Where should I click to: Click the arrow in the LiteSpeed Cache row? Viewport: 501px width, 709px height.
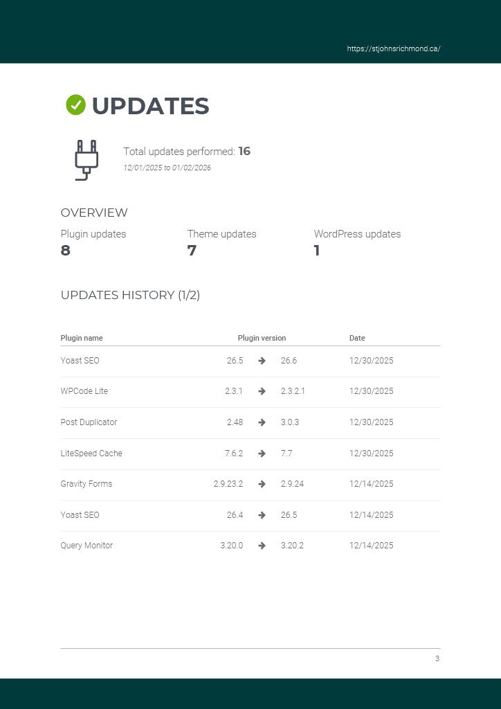262,454
